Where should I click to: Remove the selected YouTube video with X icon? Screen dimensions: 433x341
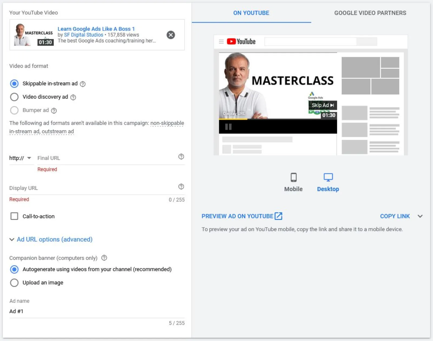click(171, 35)
